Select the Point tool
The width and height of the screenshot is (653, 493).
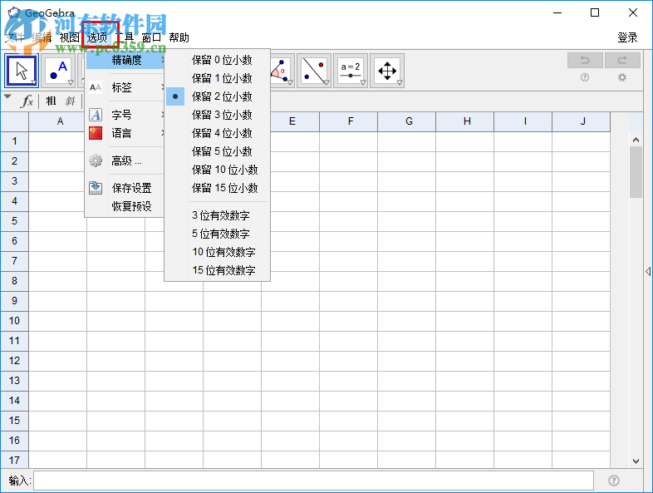(58, 71)
